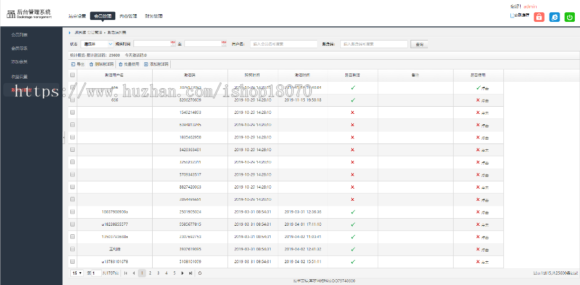The height and width of the screenshot is (285, 580).
Task: Open the 内容管理 top navigation tab
Action: click(128, 16)
